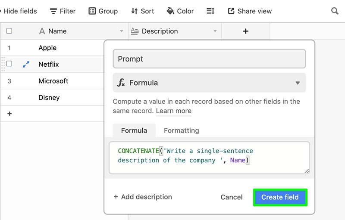
Task: Click the formula editor resize grip
Action: tap(307, 171)
